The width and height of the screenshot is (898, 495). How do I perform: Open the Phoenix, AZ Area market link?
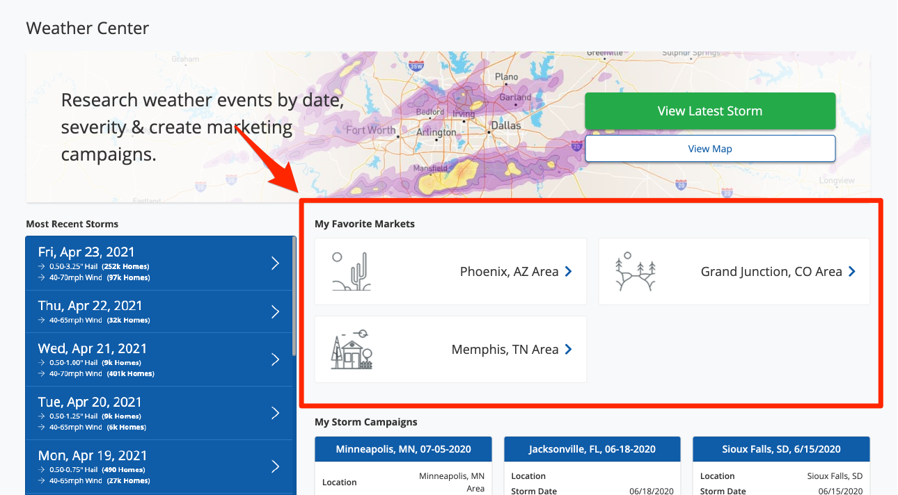509,272
